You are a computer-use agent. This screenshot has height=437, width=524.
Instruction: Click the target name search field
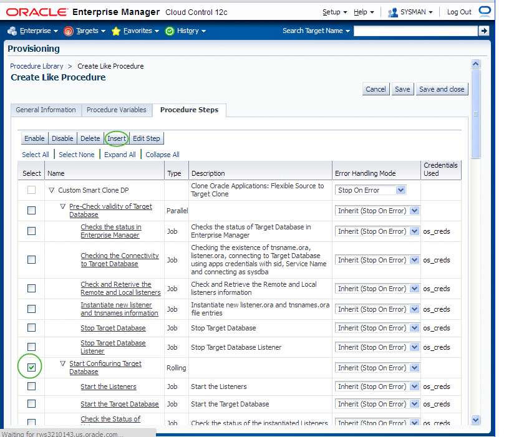[x=415, y=31]
